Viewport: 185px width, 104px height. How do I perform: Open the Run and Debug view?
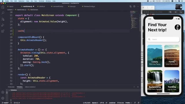[3, 25]
